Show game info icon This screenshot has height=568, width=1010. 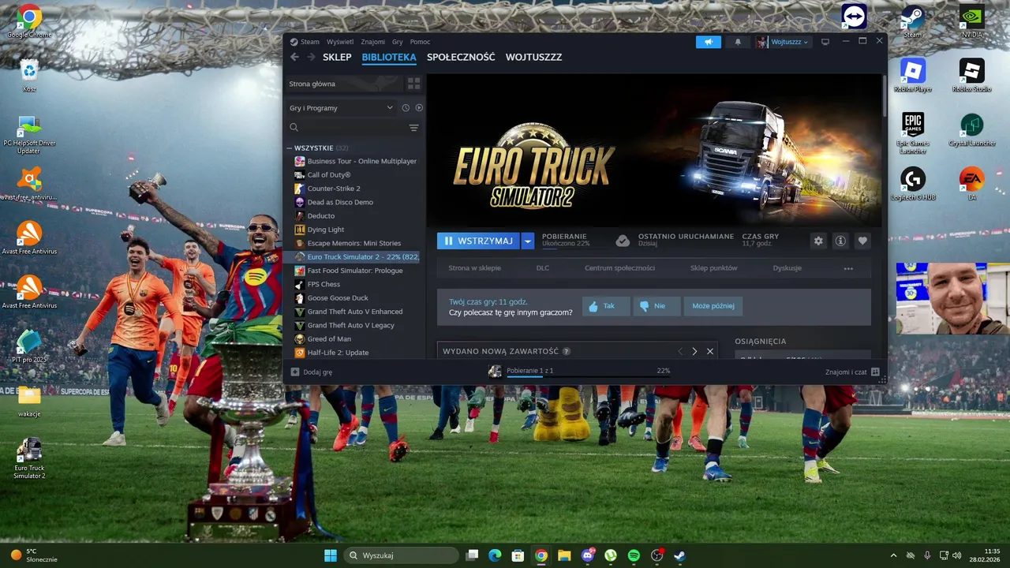tap(840, 241)
